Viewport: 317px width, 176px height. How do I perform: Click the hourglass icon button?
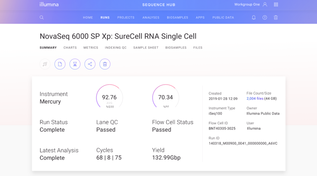(75, 64)
